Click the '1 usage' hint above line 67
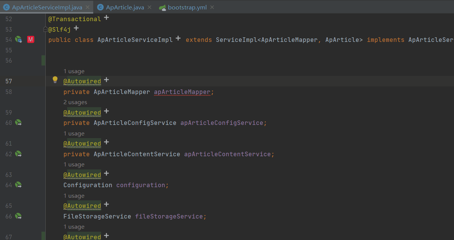Image resolution: width=454 pixels, height=240 pixels. pos(74,226)
